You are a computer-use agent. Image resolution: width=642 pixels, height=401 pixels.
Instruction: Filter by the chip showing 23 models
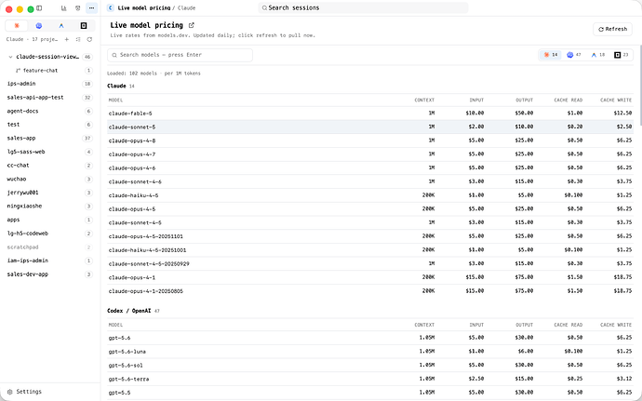(x=622, y=55)
